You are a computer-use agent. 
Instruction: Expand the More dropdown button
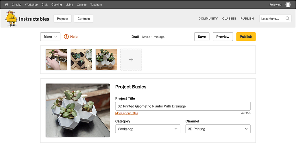pos(50,37)
